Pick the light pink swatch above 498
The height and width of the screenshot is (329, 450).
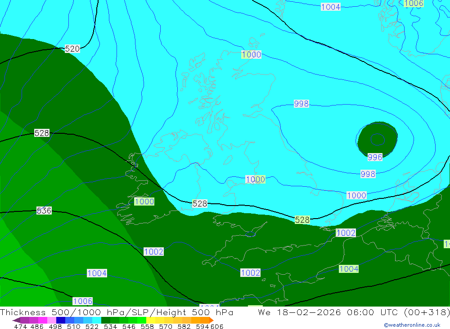[52, 320]
